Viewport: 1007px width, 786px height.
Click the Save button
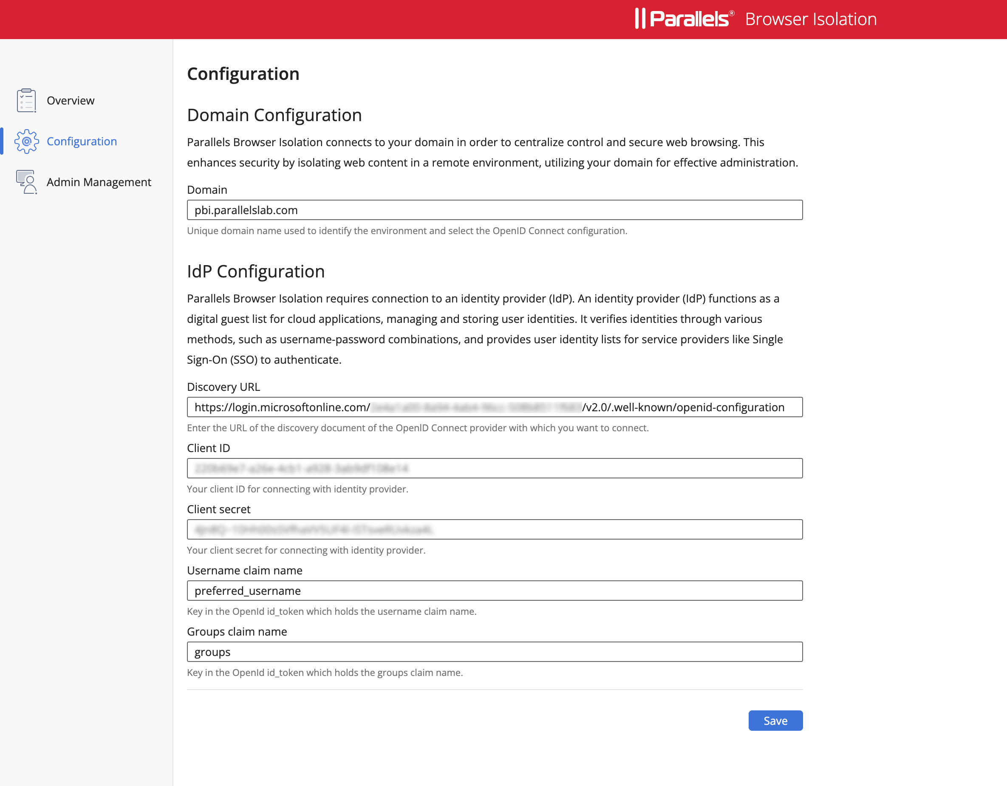(x=775, y=721)
